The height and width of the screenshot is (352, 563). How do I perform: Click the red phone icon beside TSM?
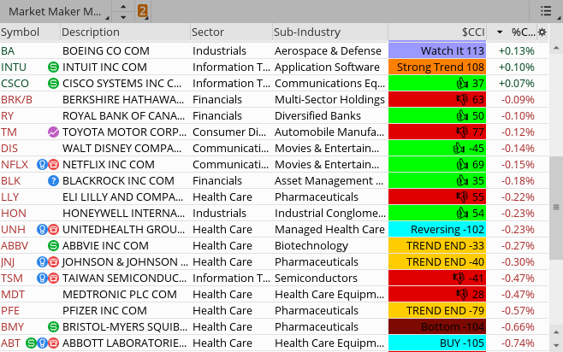pyautogui.click(x=53, y=278)
